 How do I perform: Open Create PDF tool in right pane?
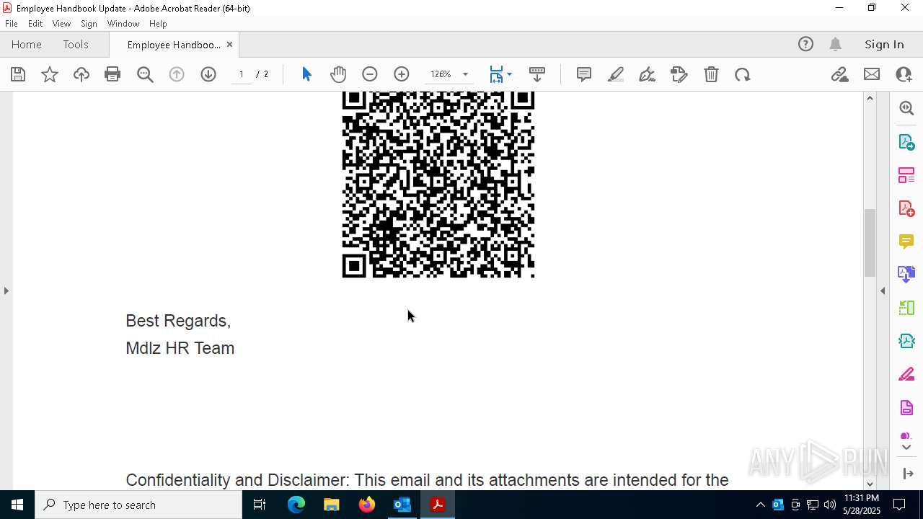(x=906, y=208)
